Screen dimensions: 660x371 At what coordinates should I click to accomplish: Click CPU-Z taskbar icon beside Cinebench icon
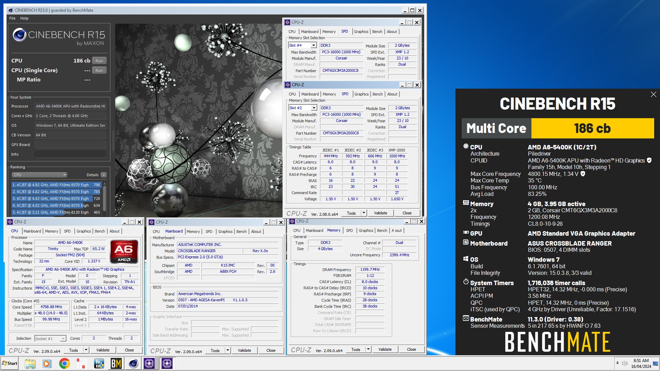(150, 363)
